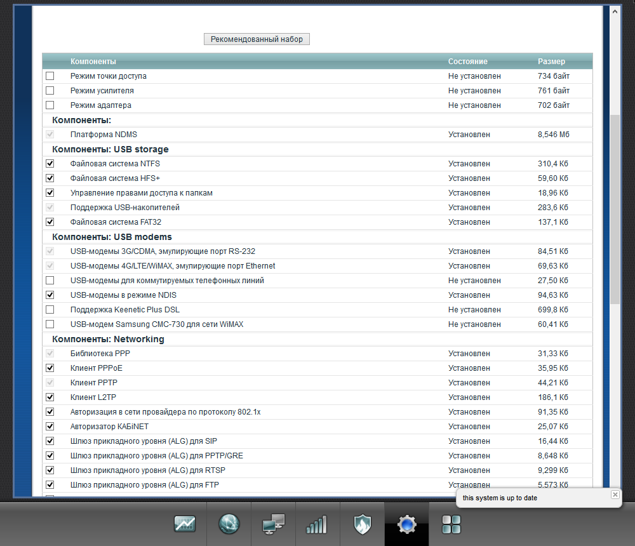Open the applications grid icon
This screenshot has height=546, width=635.
point(451,524)
